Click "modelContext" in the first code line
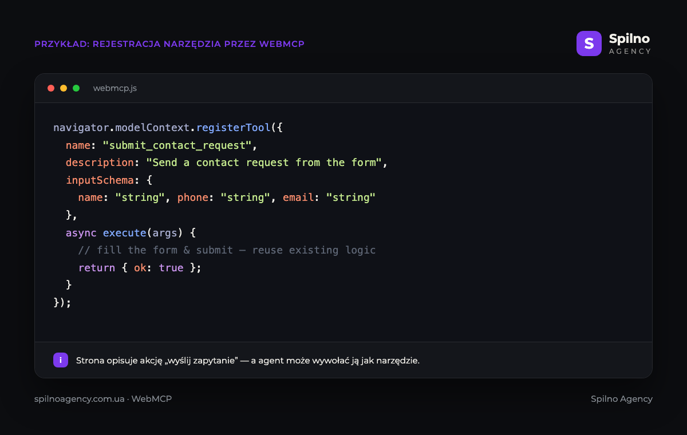 [153, 127]
